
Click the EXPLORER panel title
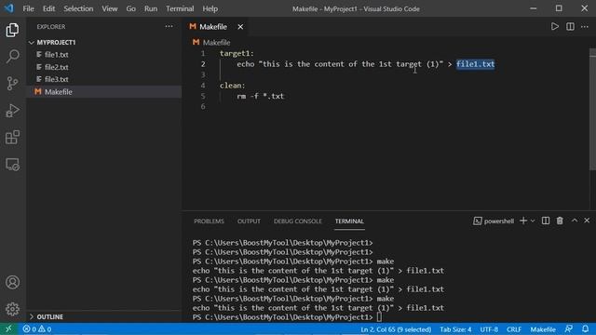click(x=51, y=27)
